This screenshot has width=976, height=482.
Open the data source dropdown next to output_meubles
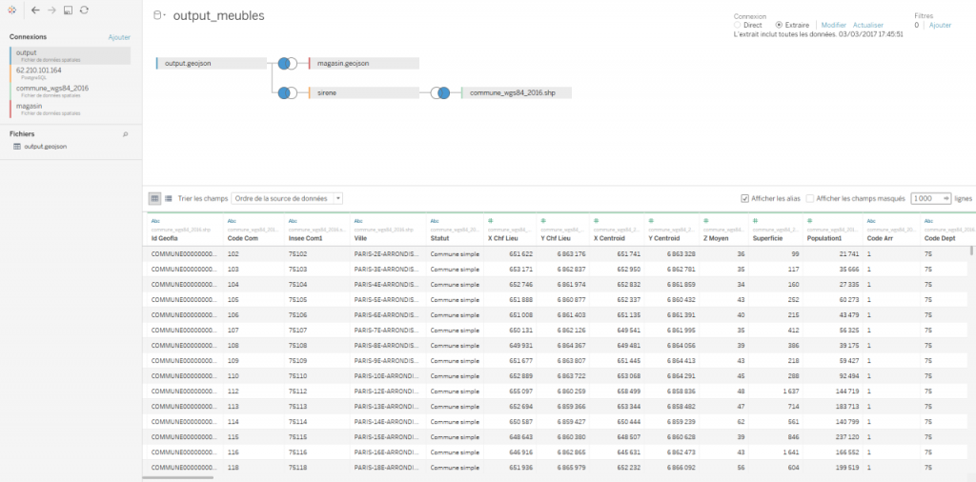(x=158, y=16)
